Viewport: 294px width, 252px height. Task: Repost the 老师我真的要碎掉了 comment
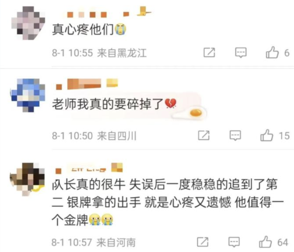click(x=204, y=135)
